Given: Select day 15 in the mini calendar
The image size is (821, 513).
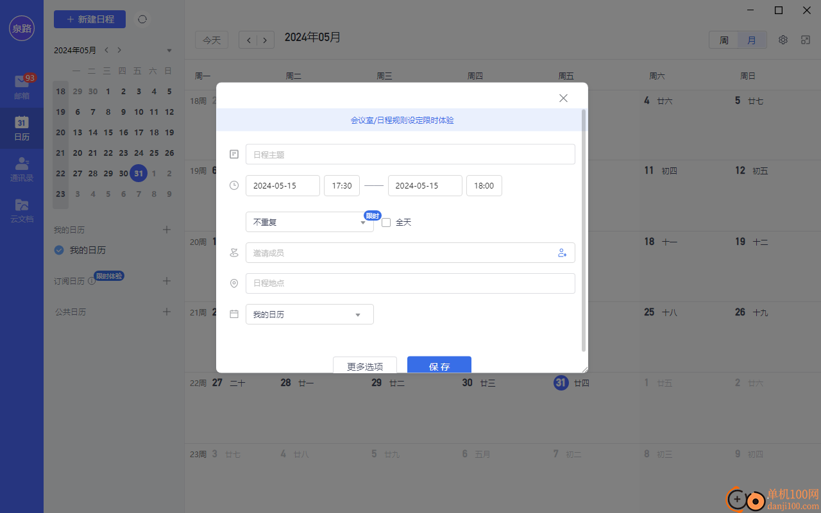Looking at the screenshot, I should point(108,132).
